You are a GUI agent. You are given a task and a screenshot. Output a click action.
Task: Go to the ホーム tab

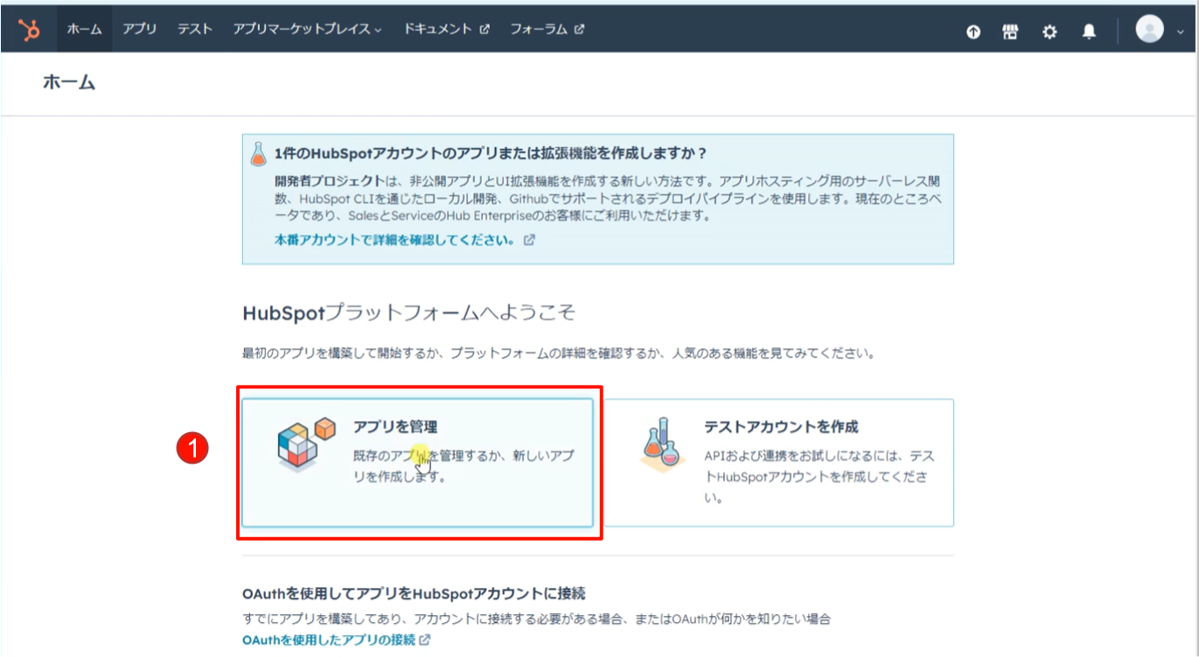click(x=85, y=29)
